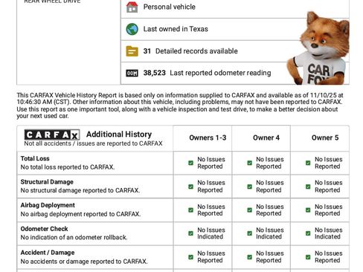Click the yellow Detailed records folder icon
This screenshot has width=363, height=272.
(x=132, y=51)
